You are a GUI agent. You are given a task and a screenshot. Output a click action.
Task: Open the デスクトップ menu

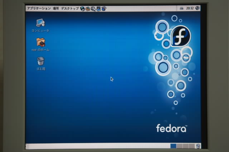pyautogui.click(x=70, y=9)
